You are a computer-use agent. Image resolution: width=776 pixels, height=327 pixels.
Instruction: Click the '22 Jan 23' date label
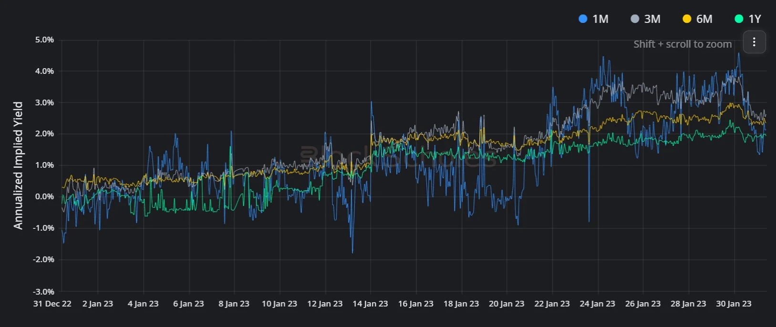pos(552,304)
